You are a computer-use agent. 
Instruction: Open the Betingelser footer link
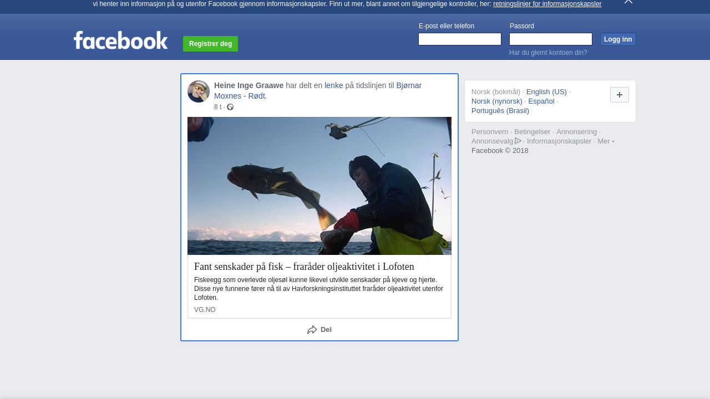pyautogui.click(x=532, y=132)
